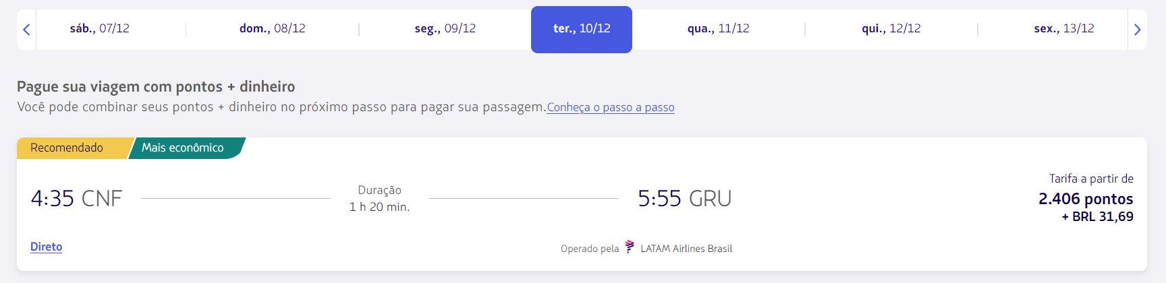Click the Recomendado yellow badge

(x=71, y=148)
